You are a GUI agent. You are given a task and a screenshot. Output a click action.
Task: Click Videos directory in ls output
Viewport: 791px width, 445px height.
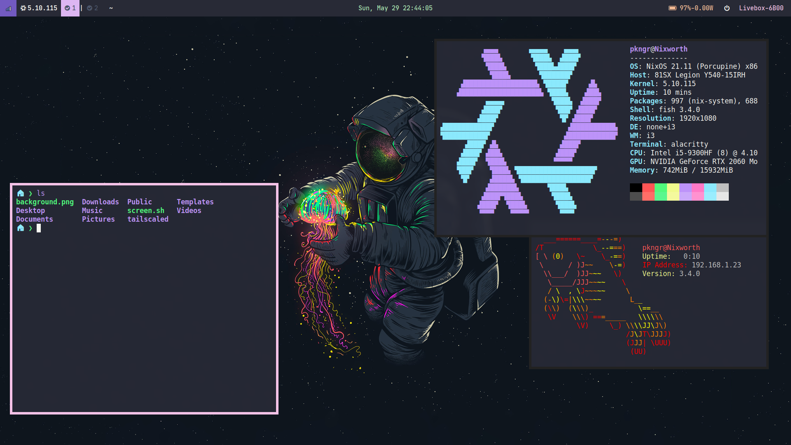pos(189,211)
